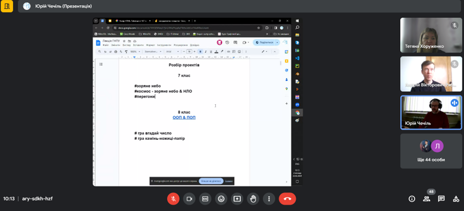Expand the Arial font dropdown
The image size is (464, 211).
coord(171,52)
